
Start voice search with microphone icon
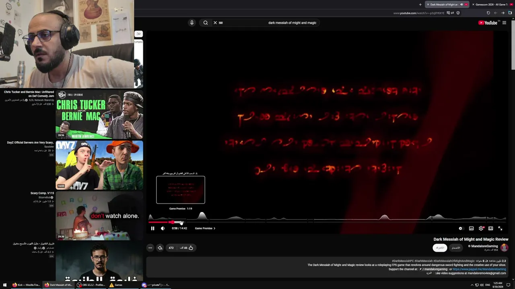(x=192, y=23)
